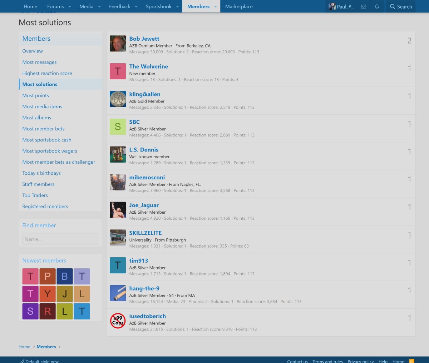The width and height of the screenshot is (429, 363).
Task: Open the alerts bell icon
Action: pyautogui.click(x=377, y=6)
